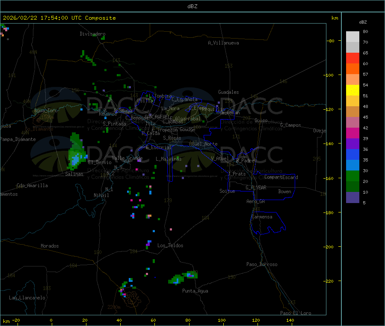Click the Aero_GA map label
Screen dimensions: 385x326
256,201
